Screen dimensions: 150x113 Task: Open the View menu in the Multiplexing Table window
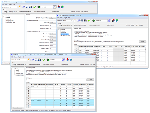[x=15, y=57]
